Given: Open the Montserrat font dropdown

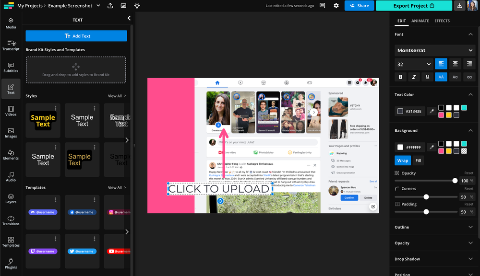Looking at the screenshot, I should pos(434,50).
